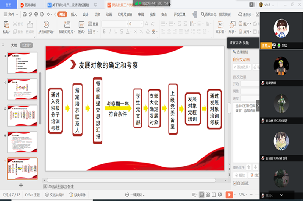Switch to the 动画 Animation ribbon tab
Viewport: 303px width, 201px height.
(109, 14)
